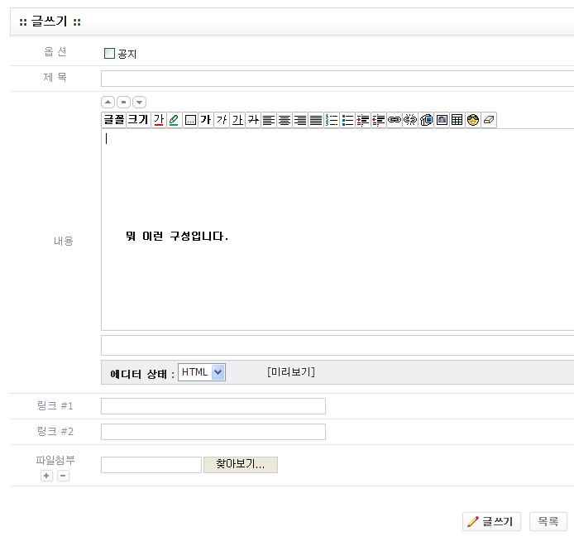Decrease paragraph indent
The width and height of the screenshot is (574, 541).
click(379, 120)
